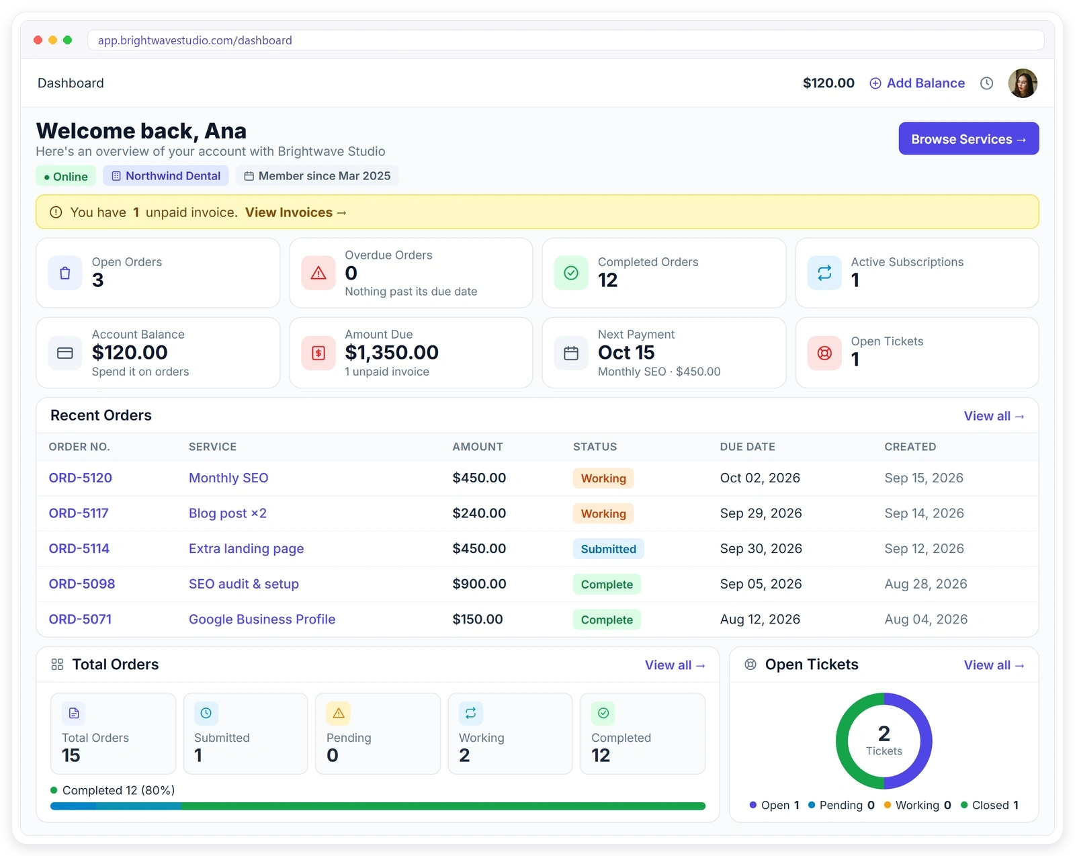Open the user profile avatar
1075x856 pixels.
coord(1023,83)
